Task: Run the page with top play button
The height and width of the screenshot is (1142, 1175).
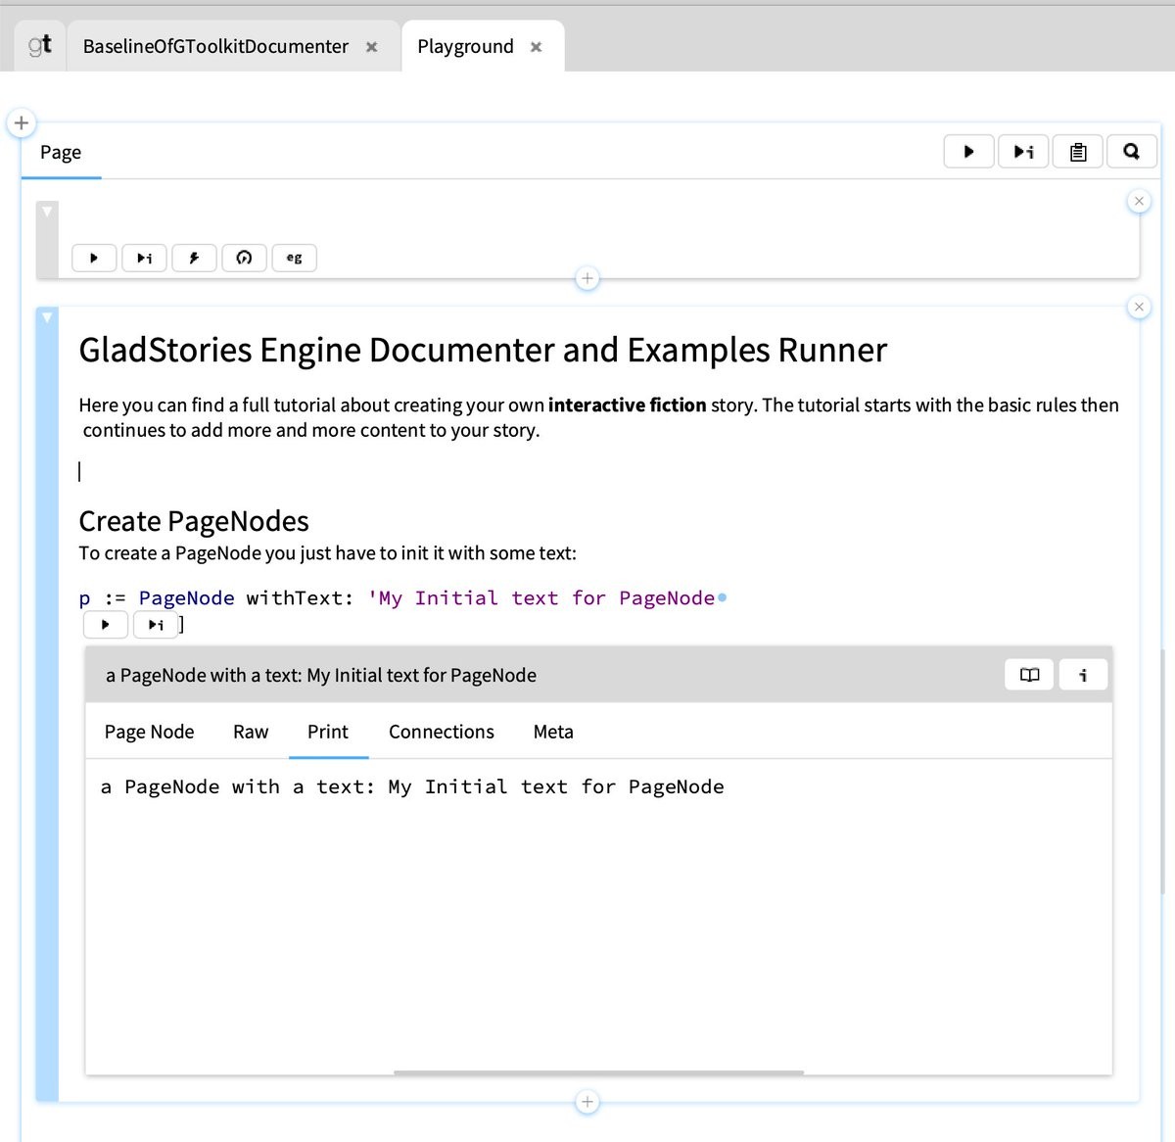Action: [968, 152]
